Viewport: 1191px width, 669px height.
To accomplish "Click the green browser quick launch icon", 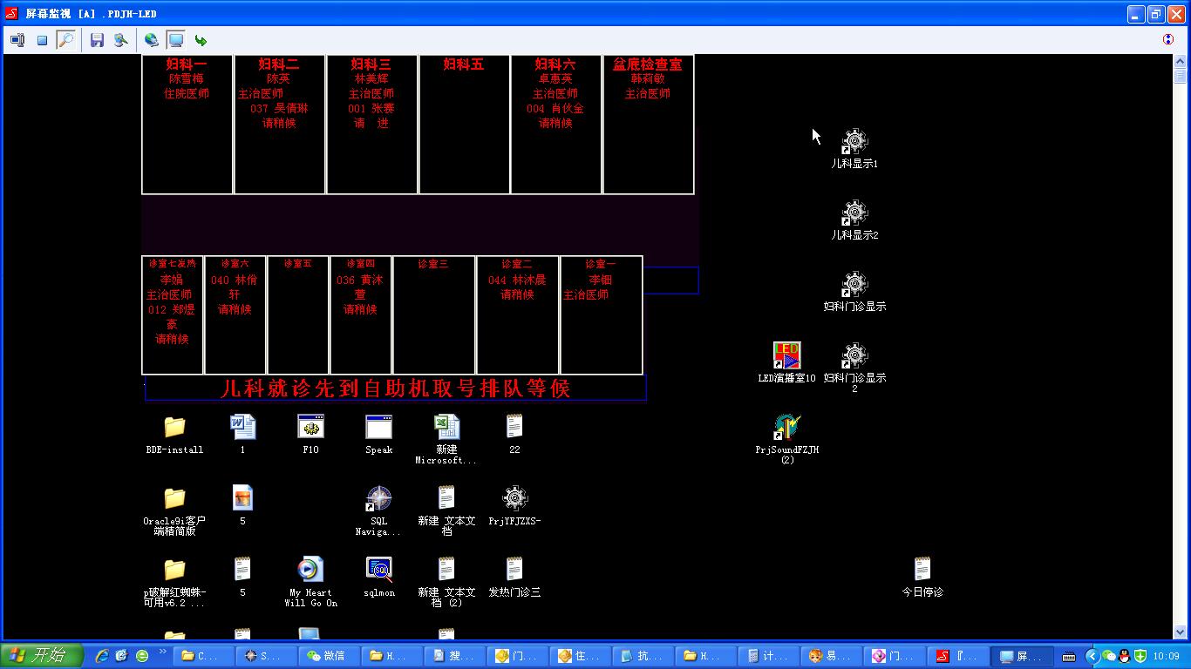I will click(x=142, y=656).
